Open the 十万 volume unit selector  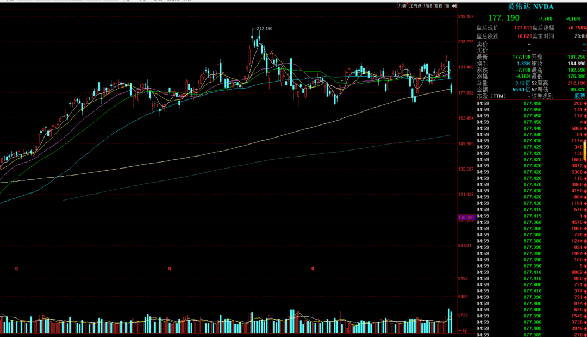pyautogui.click(x=462, y=330)
